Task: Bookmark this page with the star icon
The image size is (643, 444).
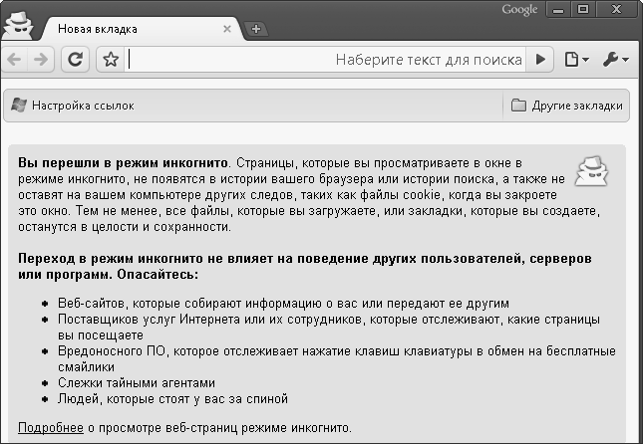Action: click(x=111, y=60)
